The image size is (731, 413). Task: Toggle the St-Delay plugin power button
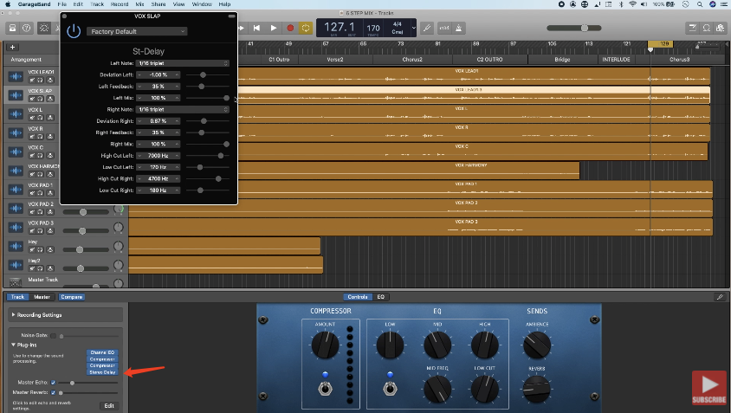[x=74, y=31]
